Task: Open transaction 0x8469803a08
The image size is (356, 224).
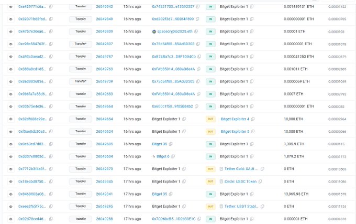Action: 32,194
